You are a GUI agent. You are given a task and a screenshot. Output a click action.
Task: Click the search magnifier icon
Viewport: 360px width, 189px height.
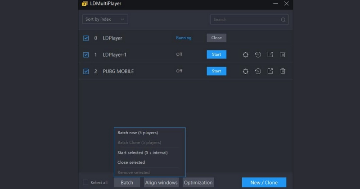pos(283,20)
